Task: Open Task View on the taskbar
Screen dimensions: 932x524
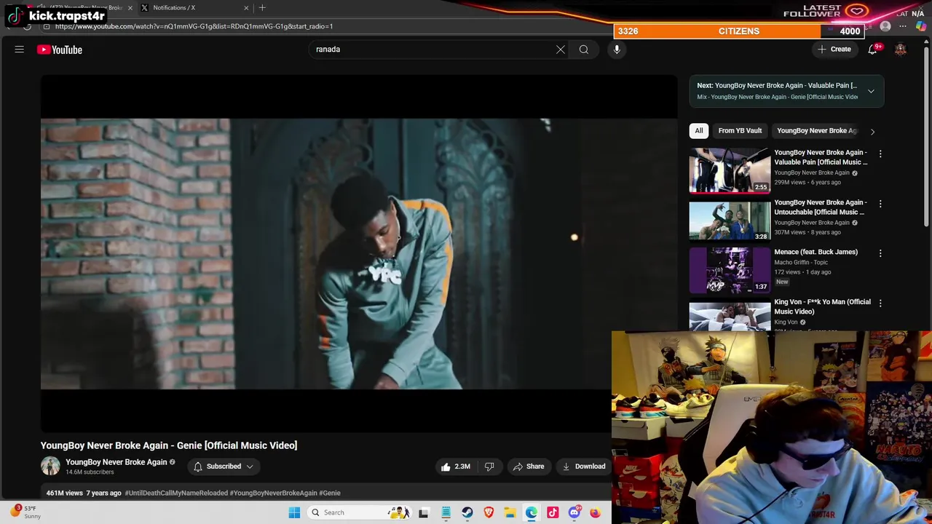Action: (x=424, y=512)
